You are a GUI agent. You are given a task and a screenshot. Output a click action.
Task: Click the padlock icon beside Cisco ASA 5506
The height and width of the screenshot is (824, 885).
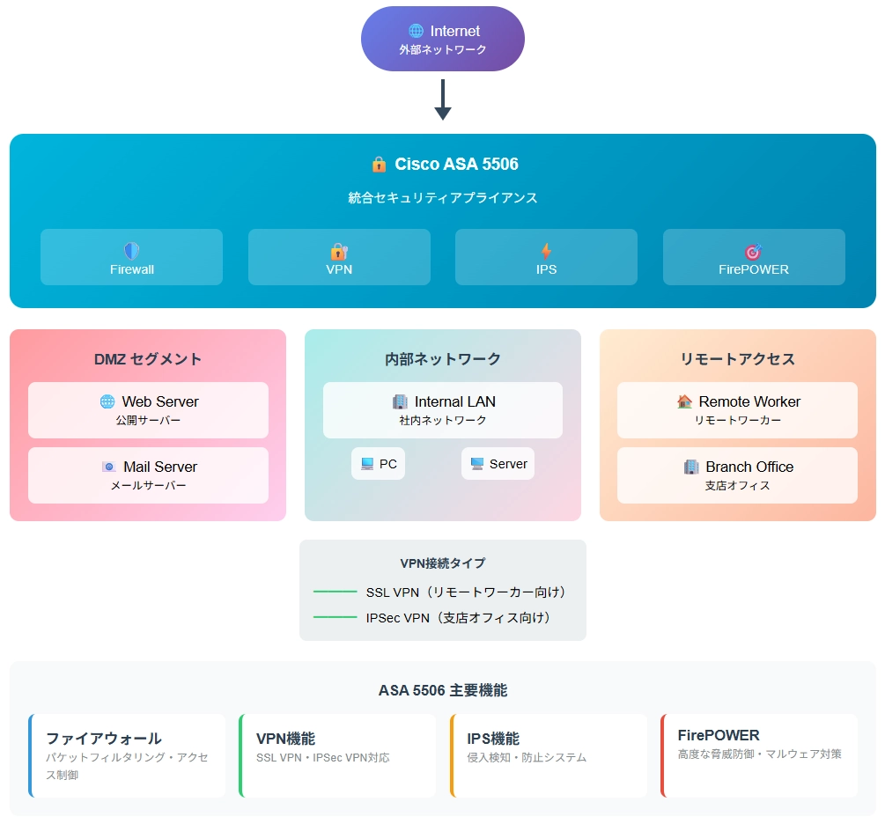379,165
